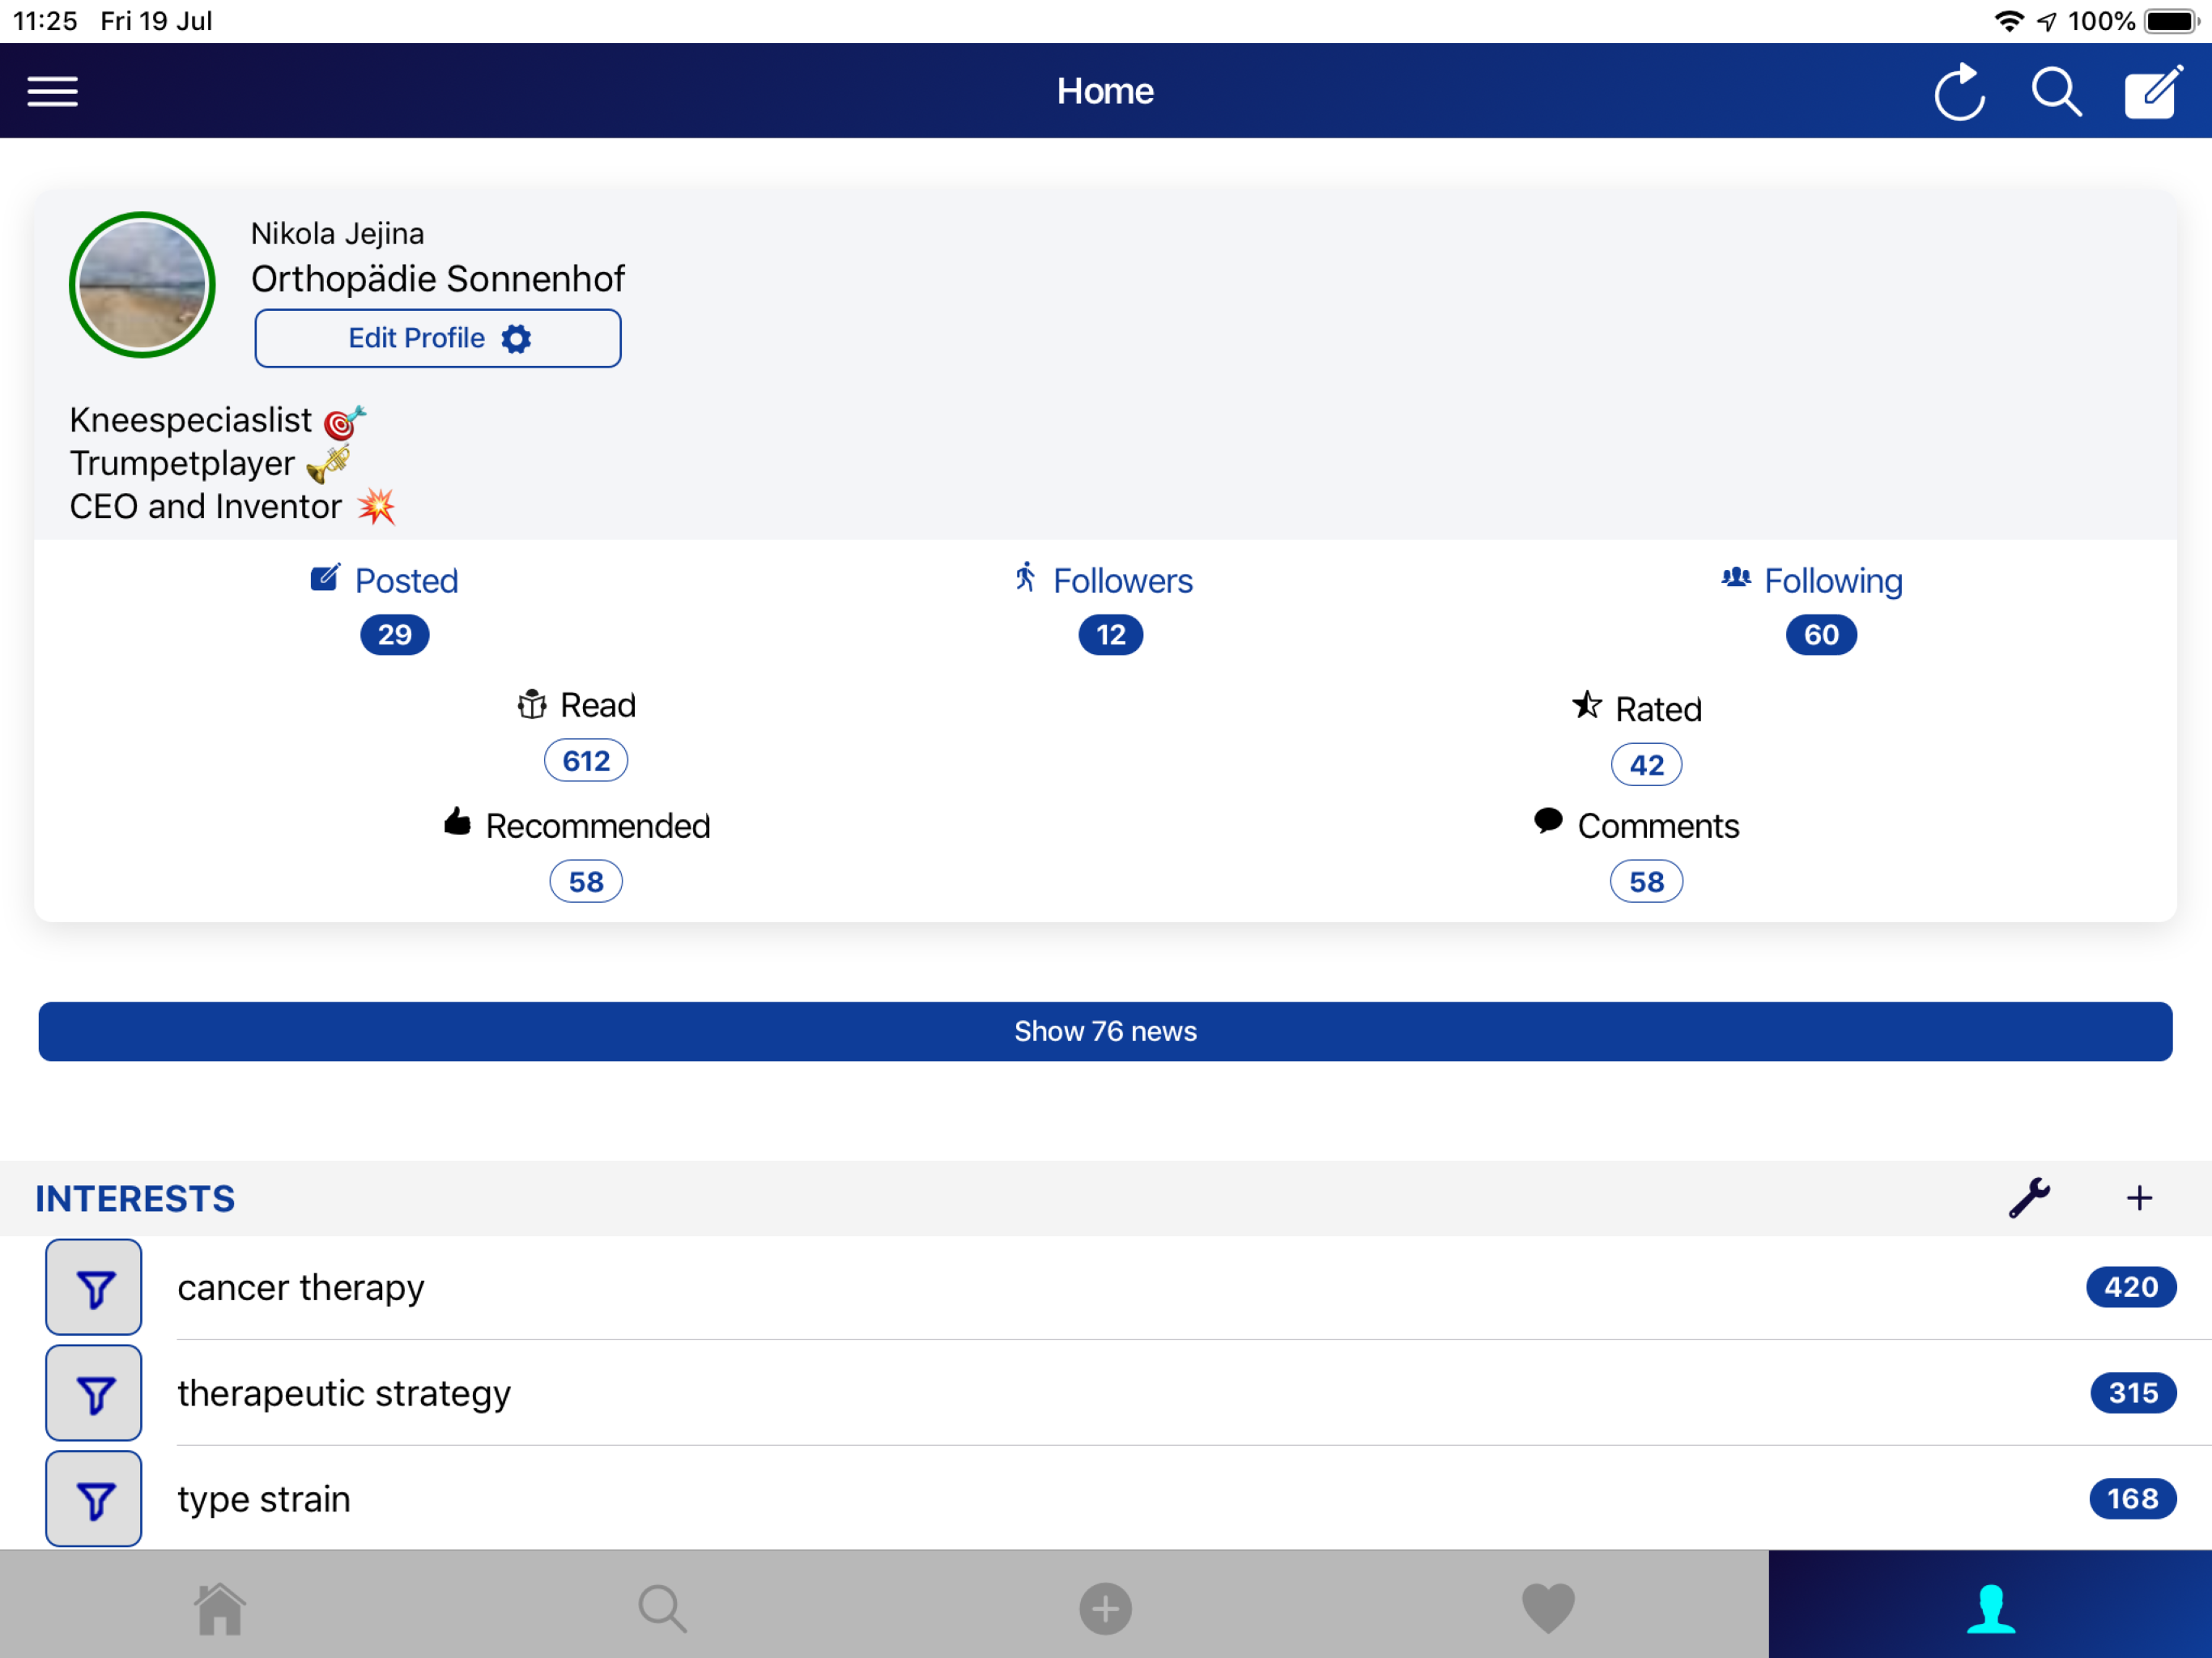Screen dimensions: 2212x1658
Task: Edit interests with the wrench icon
Action: click(x=2029, y=1198)
